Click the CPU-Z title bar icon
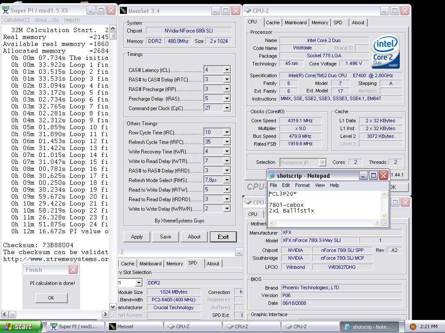Viewport: 445px width, 333px height. coord(247,11)
